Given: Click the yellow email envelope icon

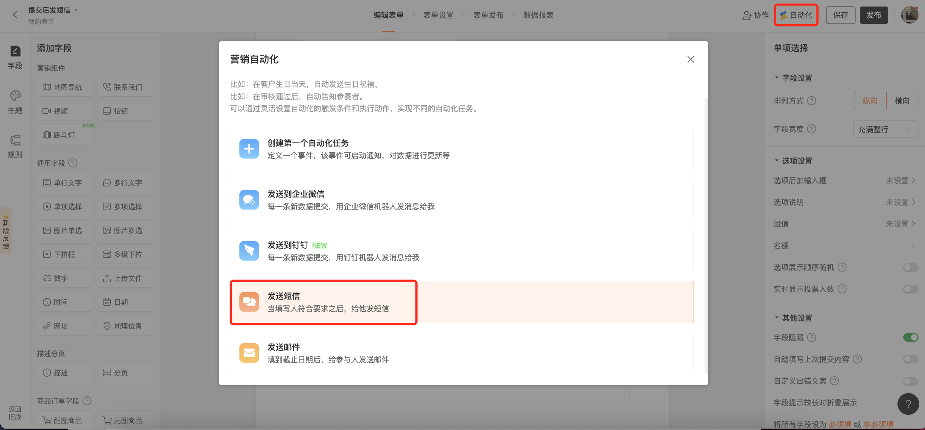Looking at the screenshot, I should 249,353.
